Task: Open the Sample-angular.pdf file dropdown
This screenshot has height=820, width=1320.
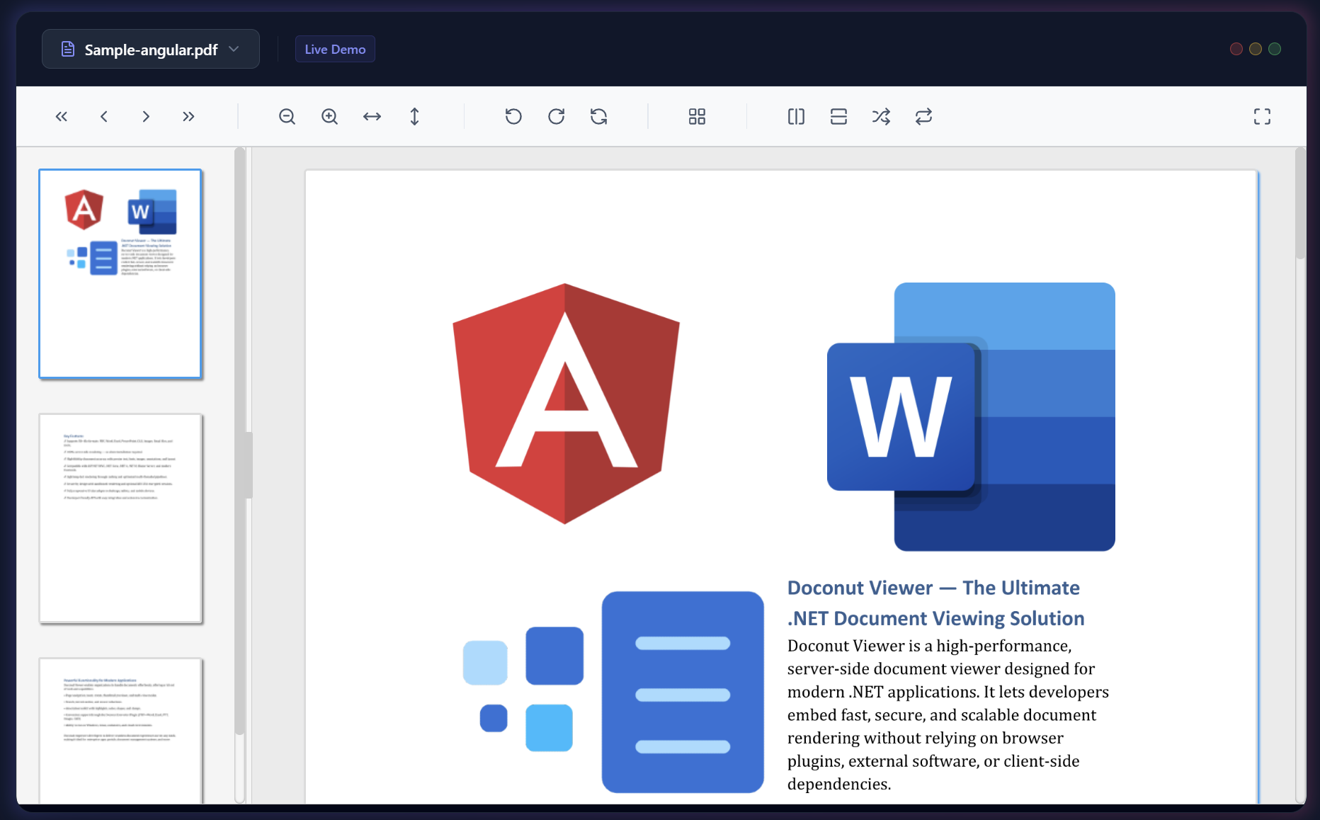Action: [151, 49]
